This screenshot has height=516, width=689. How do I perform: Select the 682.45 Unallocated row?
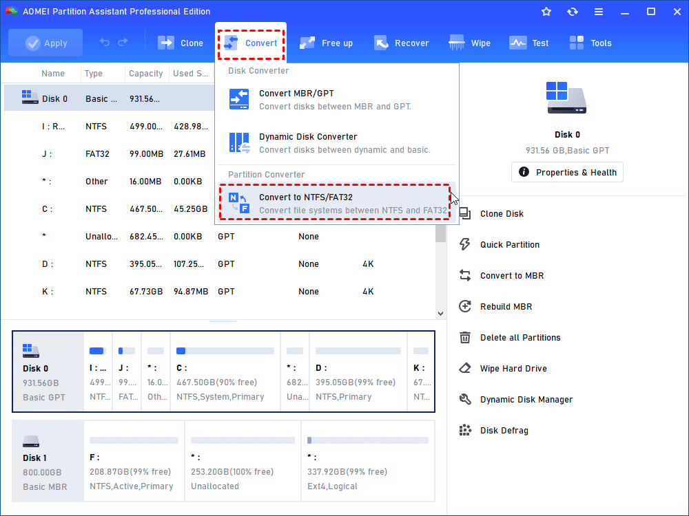point(219,237)
